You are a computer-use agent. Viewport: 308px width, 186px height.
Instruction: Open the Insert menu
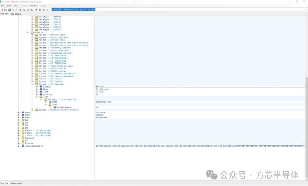click(24, 6)
